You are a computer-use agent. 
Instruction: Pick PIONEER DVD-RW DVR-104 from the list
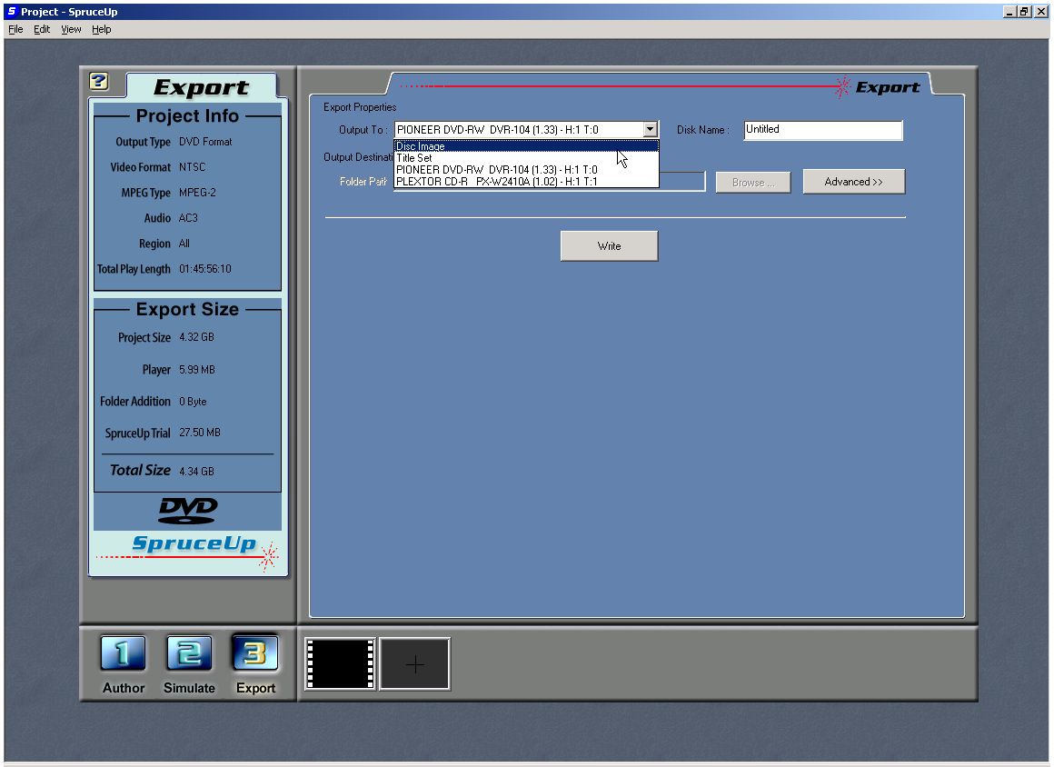(x=526, y=169)
